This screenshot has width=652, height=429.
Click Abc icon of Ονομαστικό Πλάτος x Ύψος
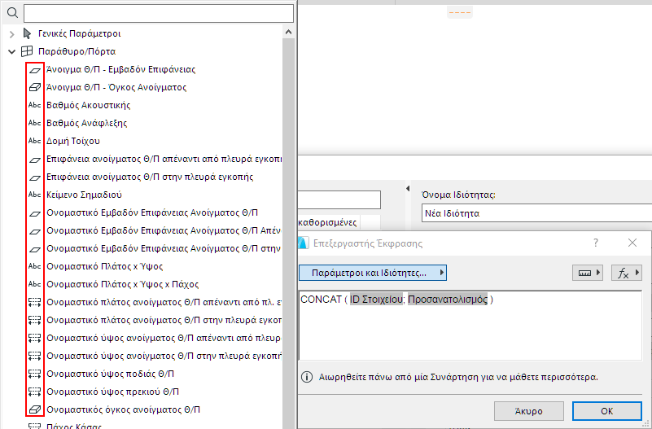(34, 266)
